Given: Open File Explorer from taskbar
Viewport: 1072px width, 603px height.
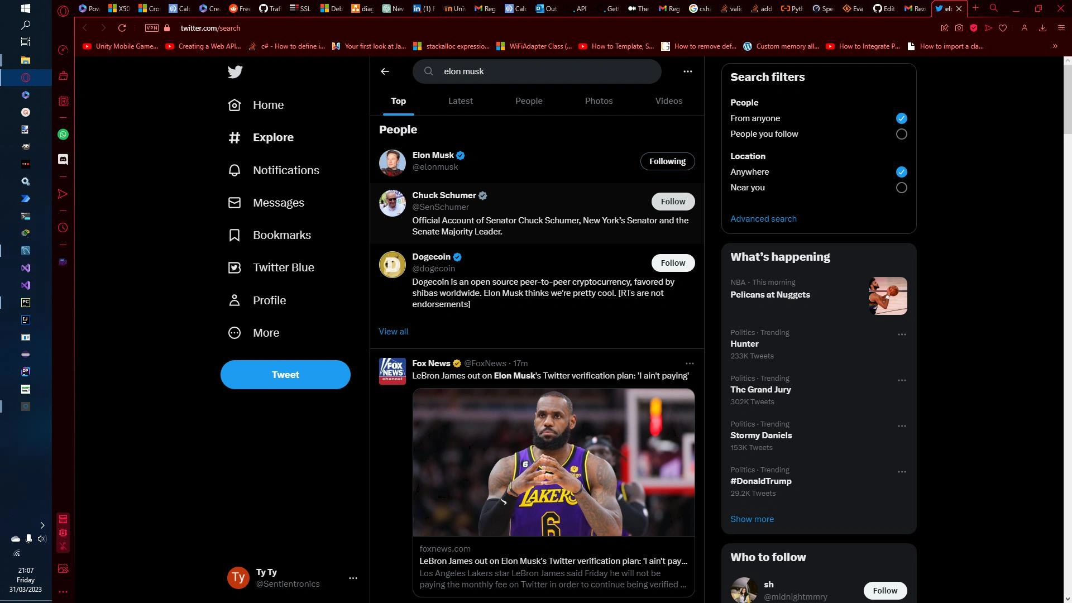Looking at the screenshot, I should (x=25, y=60).
